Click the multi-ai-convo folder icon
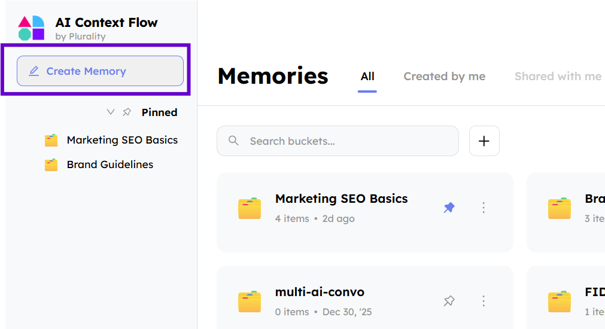The width and height of the screenshot is (605, 329). [250, 301]
